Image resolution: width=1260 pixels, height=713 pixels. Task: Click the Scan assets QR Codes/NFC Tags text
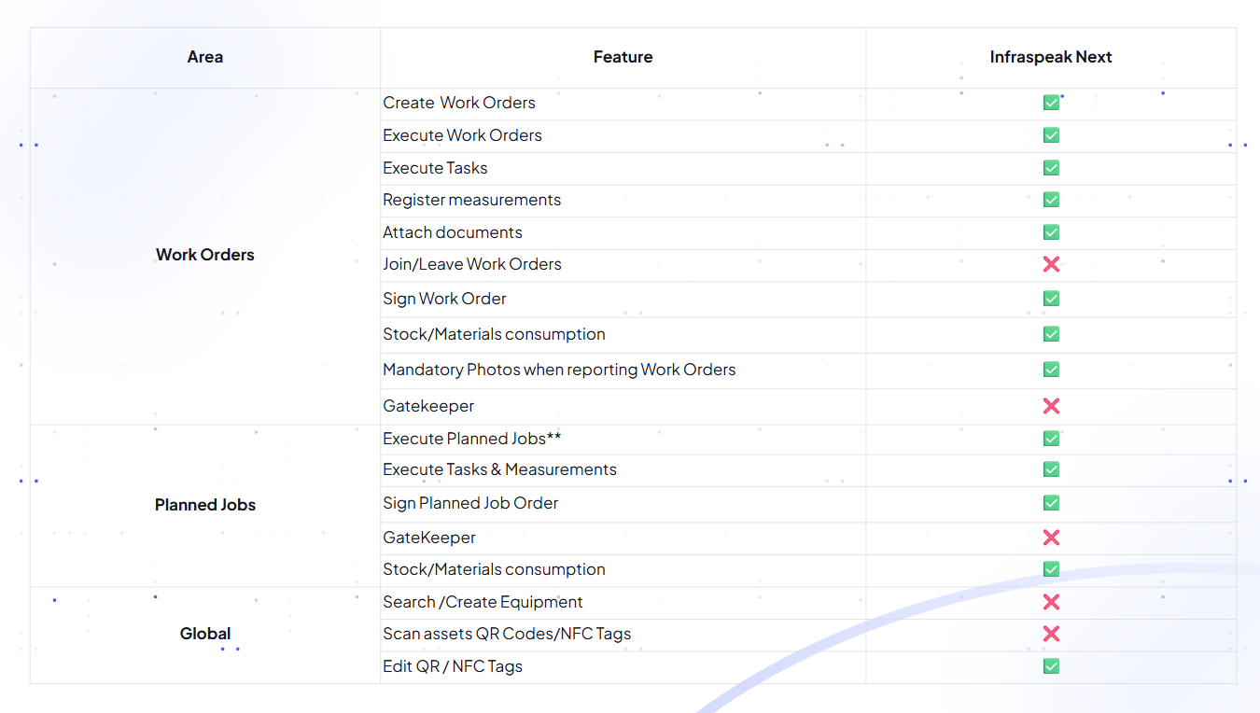[x=507, y=634]
